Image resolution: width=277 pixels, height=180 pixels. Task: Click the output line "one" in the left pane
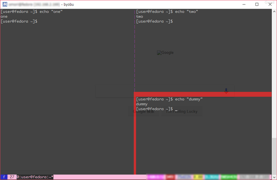[4, 16]
